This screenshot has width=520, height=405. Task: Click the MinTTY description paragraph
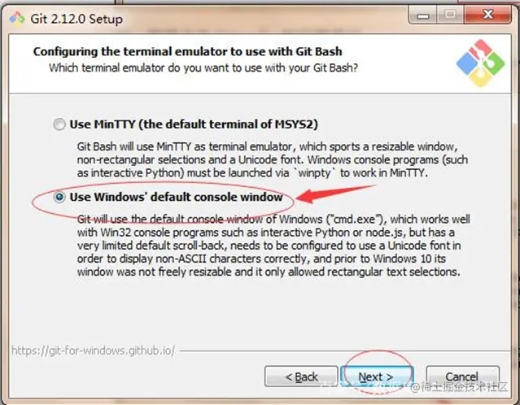click(273, 159)
